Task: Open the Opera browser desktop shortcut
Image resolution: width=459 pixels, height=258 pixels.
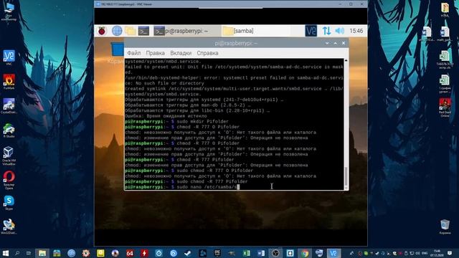Action: (9, 180)
